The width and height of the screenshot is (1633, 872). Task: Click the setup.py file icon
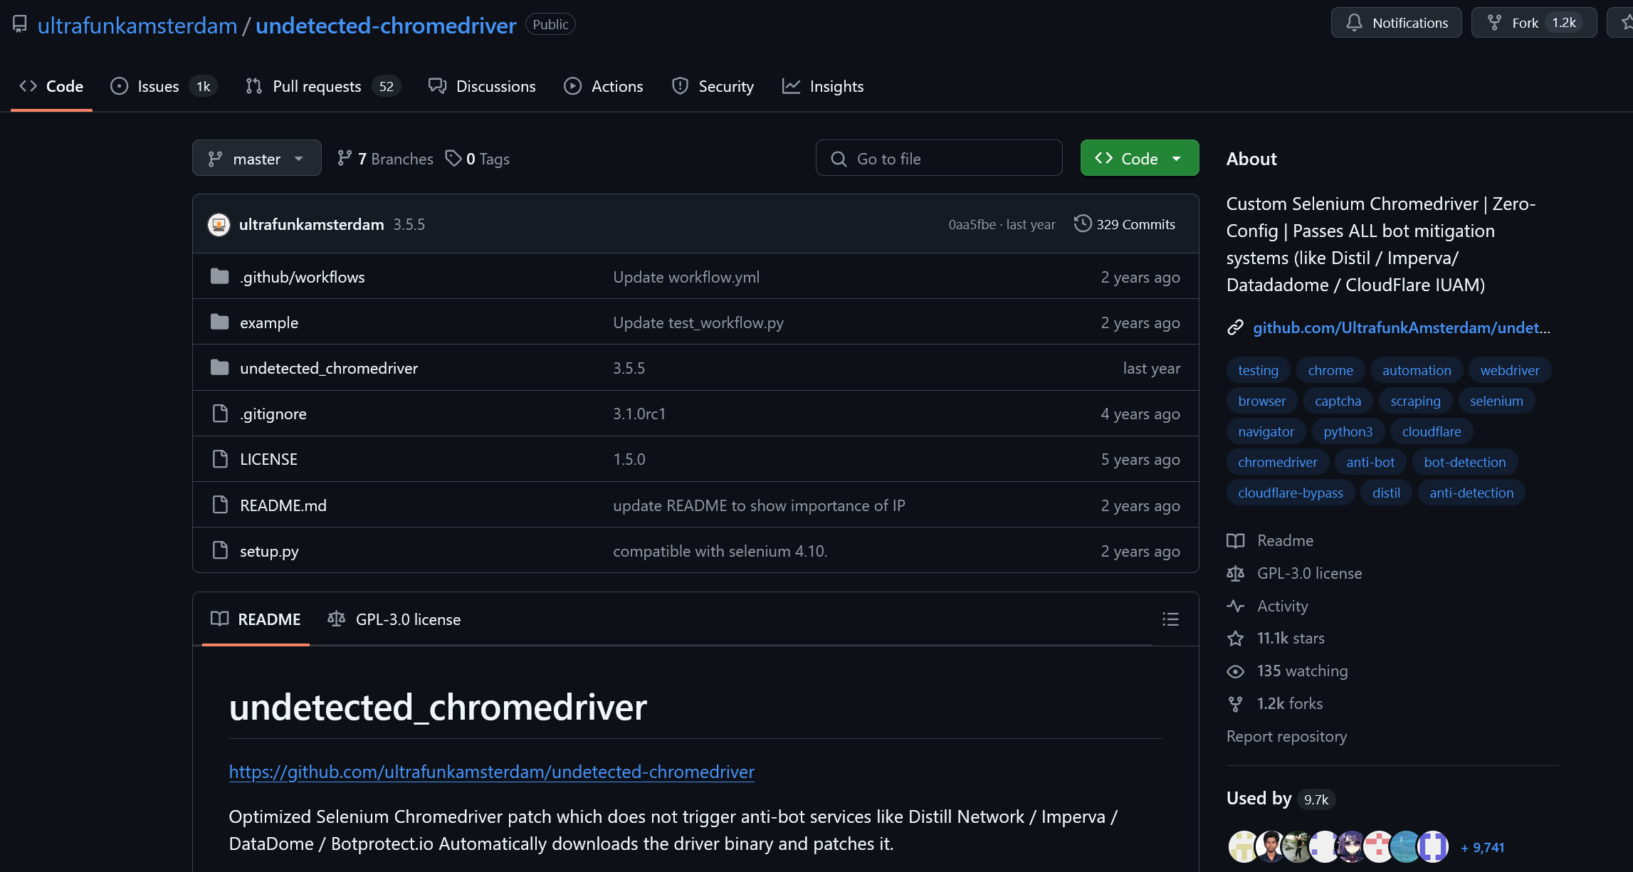point(220,550)
